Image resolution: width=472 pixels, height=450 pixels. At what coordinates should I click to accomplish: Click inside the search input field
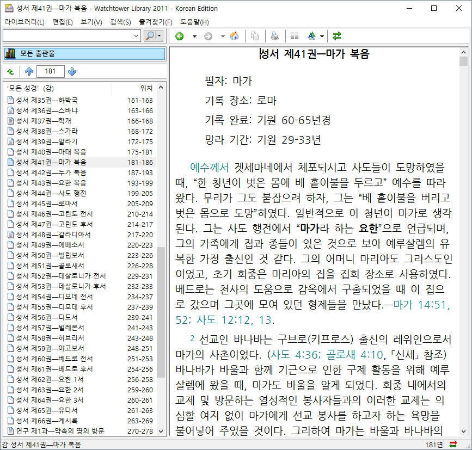click(68, 36)
